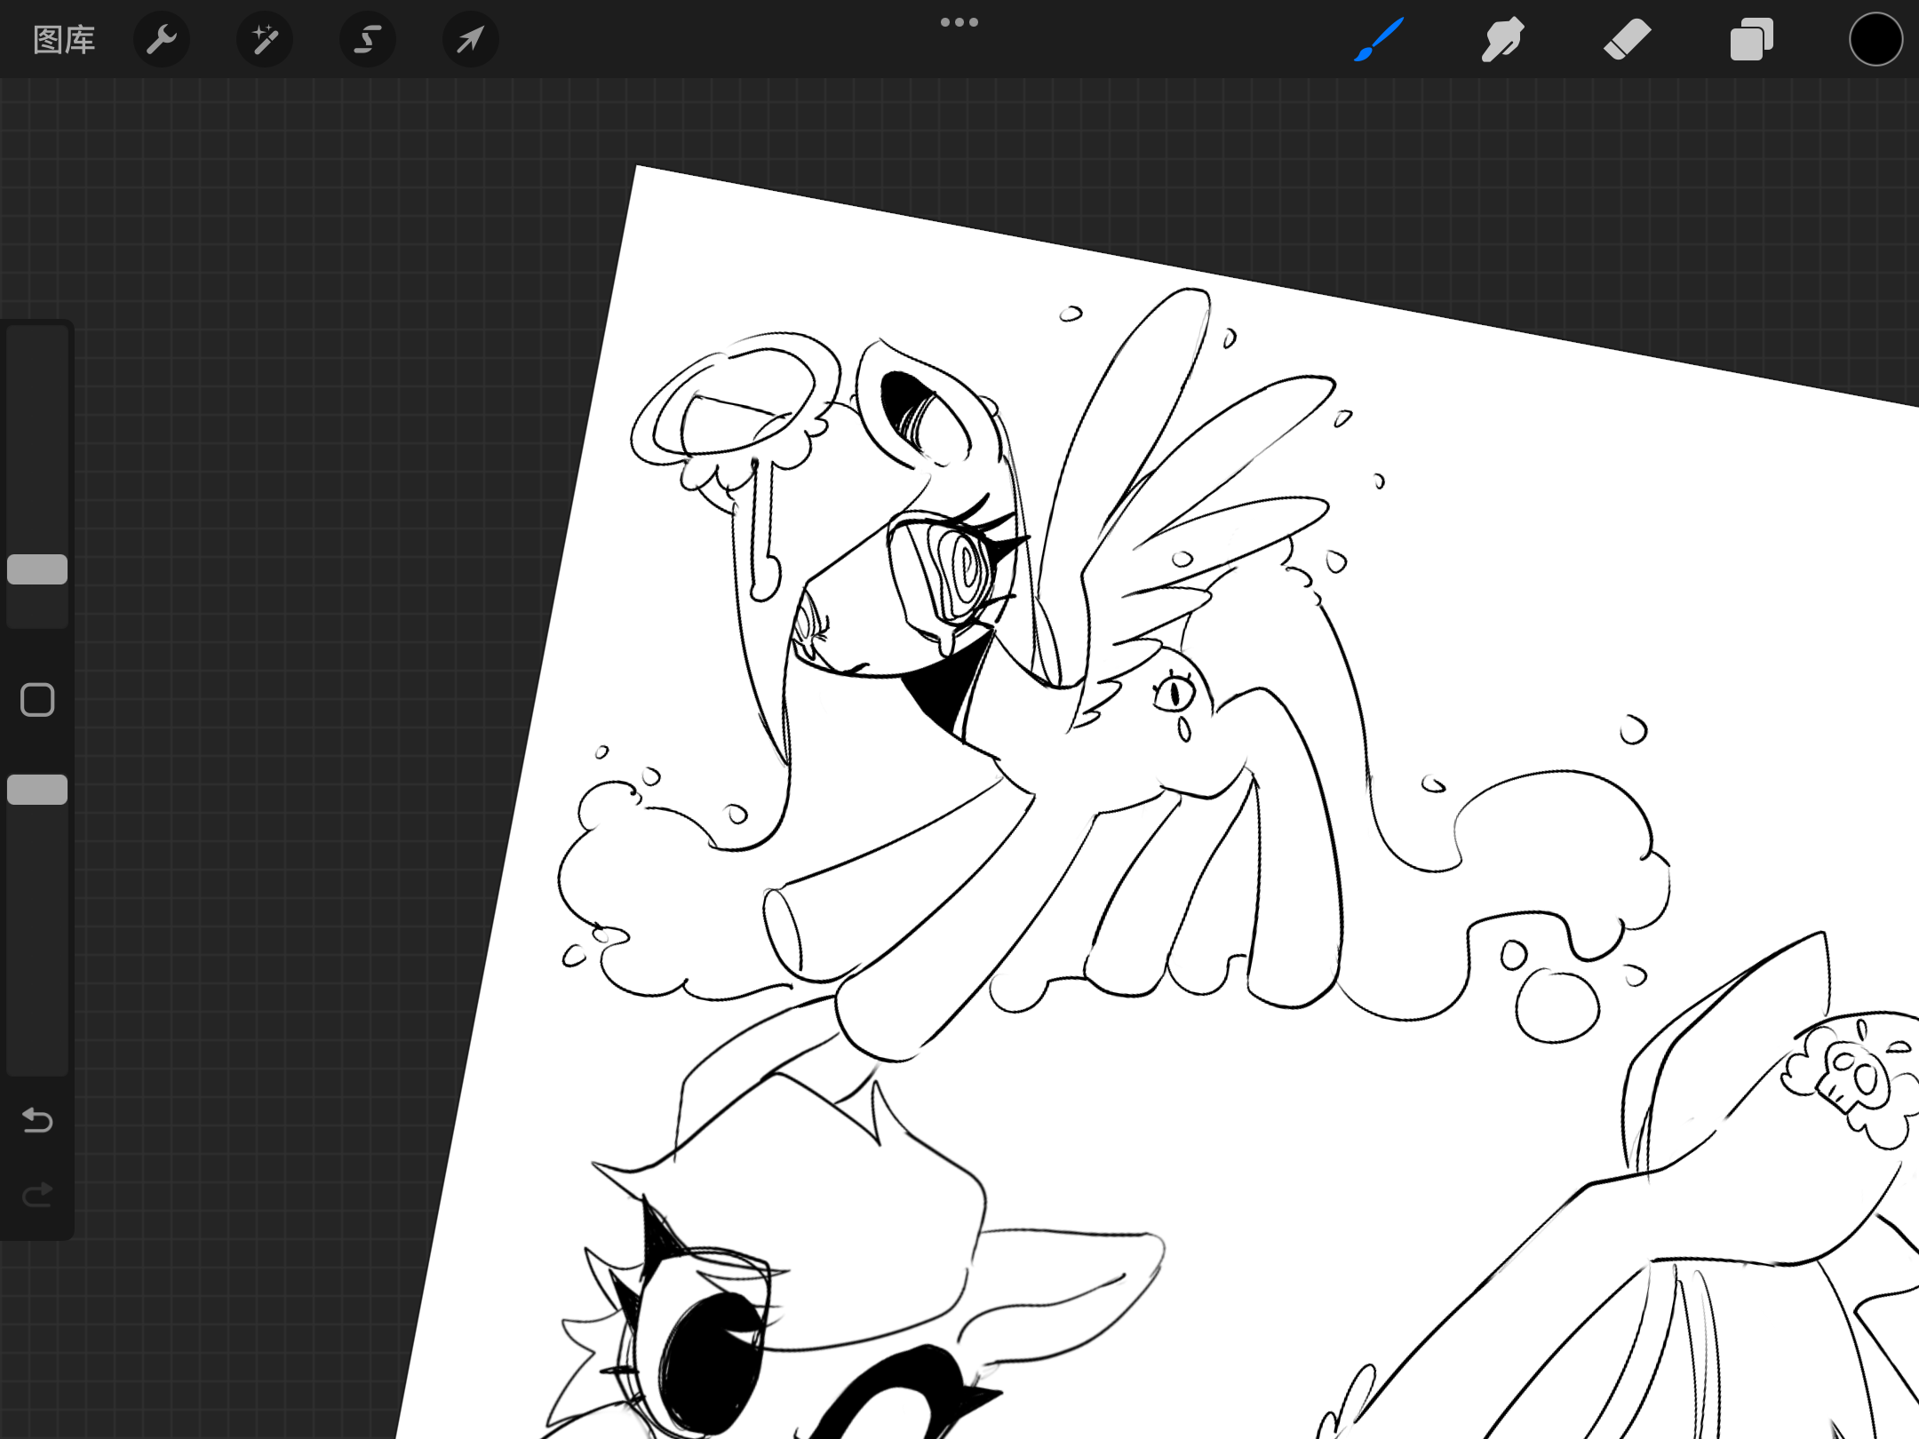Screen dimensions: 1919x1439
Task: Open the Actions wrench menu
Action: point(162,40)
